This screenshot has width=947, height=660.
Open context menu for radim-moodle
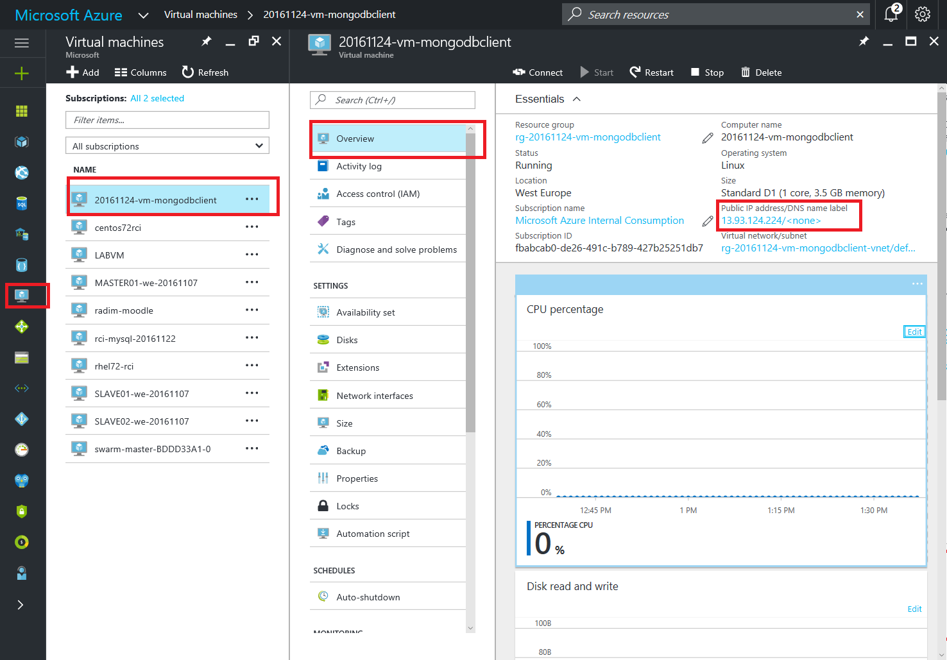pyautogui.click(x=252, y=310)
